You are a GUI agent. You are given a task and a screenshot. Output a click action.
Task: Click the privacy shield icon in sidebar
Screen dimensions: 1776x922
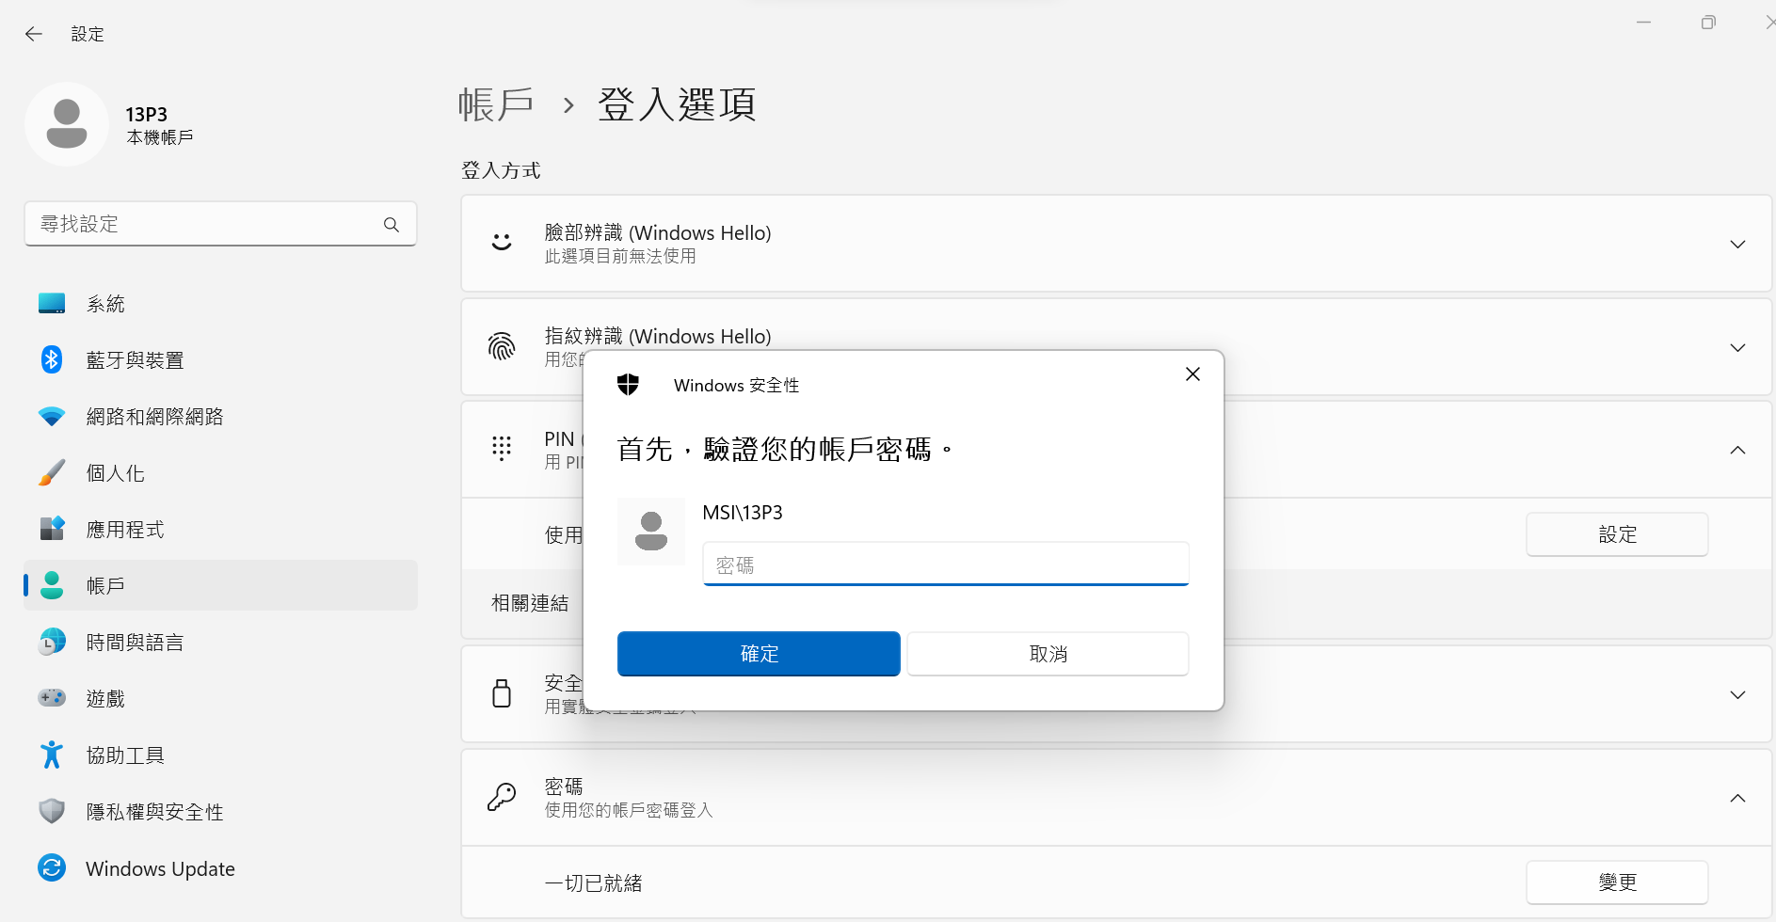[x=52, y=811]
